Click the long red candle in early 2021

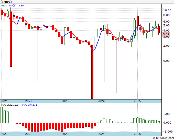11,39
